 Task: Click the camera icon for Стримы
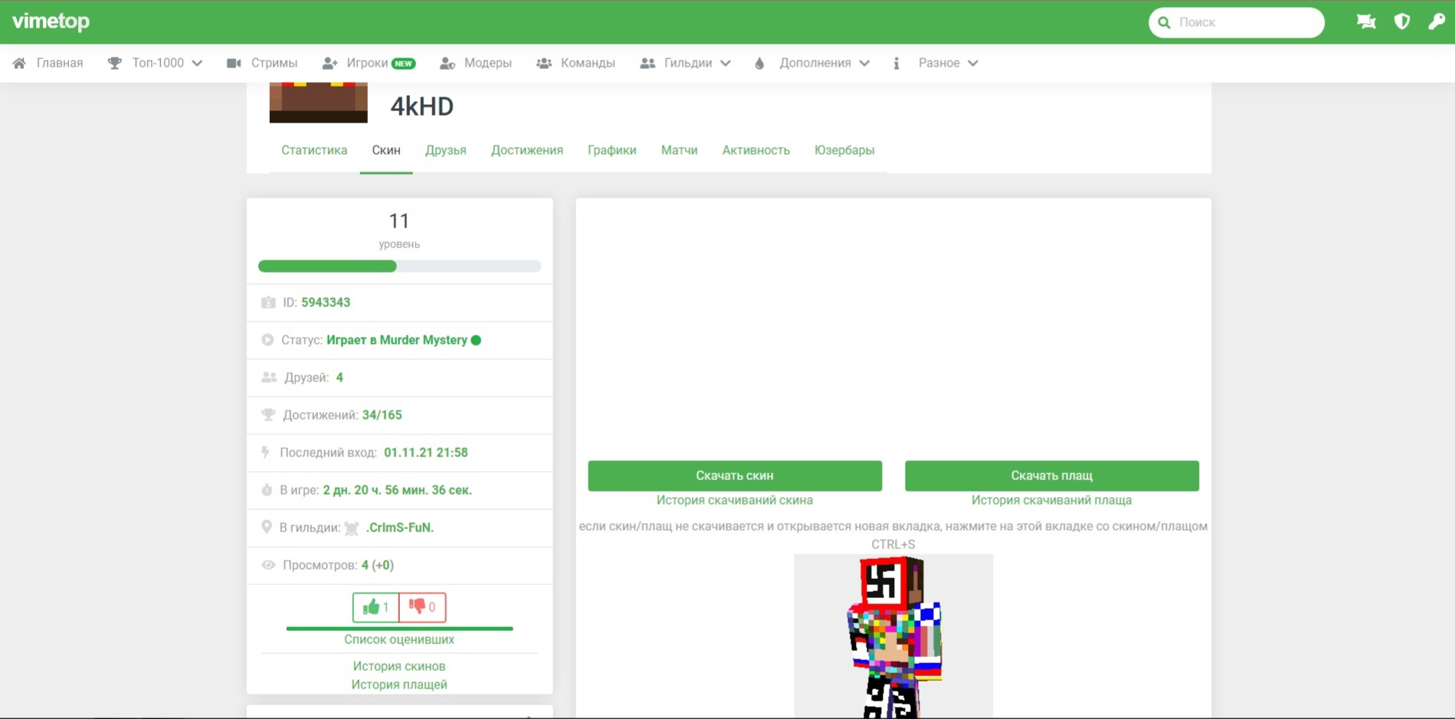234,64
